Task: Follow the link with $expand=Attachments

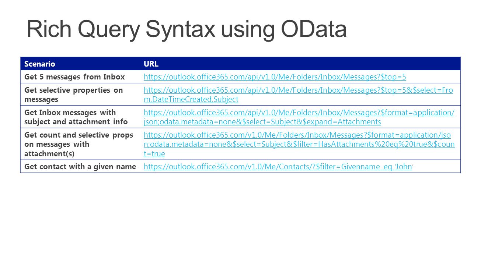Action: [299, 117]
